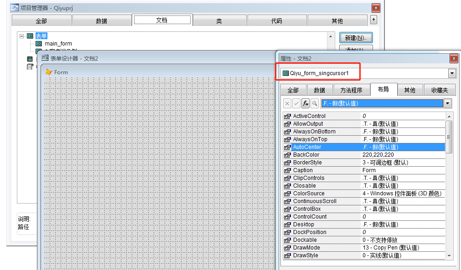The width and height of the screenshot is (461, 270).
Task: Select the 表单 tree item label
Action: point(41,36)
